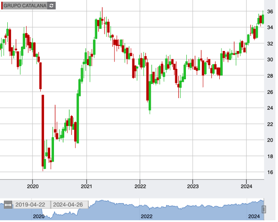
Task: Click the refresh icon beside GRUPO CATALANA
Action: (x=51, y=6)
